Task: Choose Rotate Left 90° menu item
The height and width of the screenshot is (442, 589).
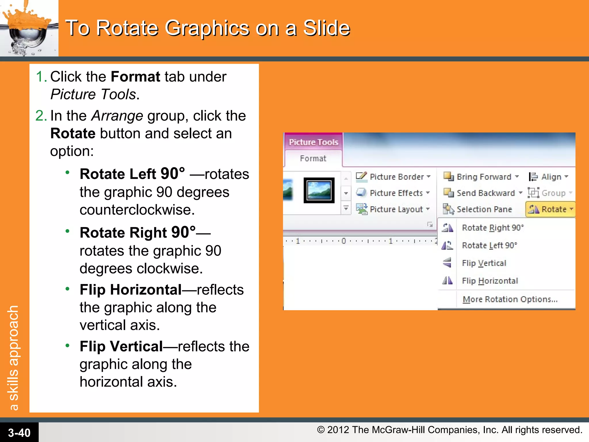Action: coord(489,245)
